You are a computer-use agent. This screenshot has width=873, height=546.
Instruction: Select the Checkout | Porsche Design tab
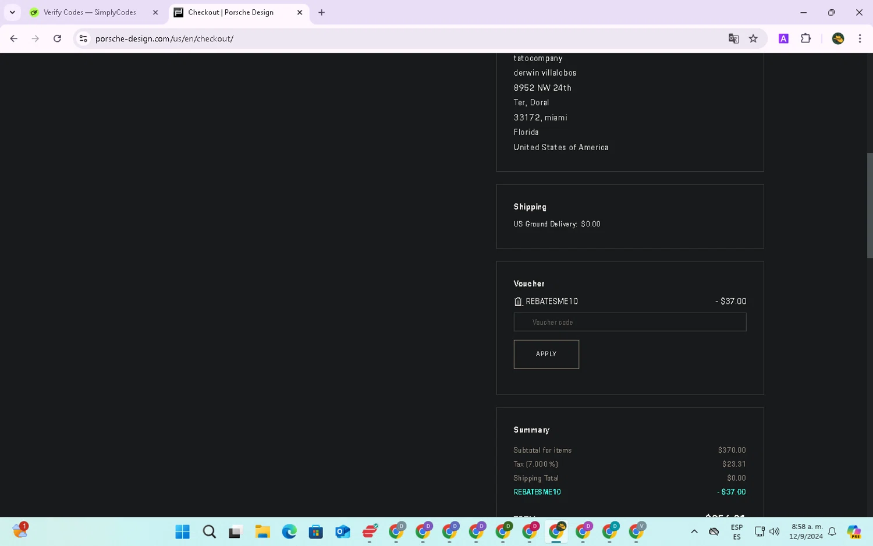coord(230,12)
